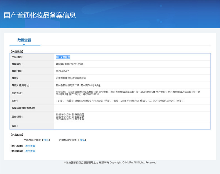Click the empty 备注 field cell
The height and width of the screenshot is (174, 220).
tap(132, 126)
